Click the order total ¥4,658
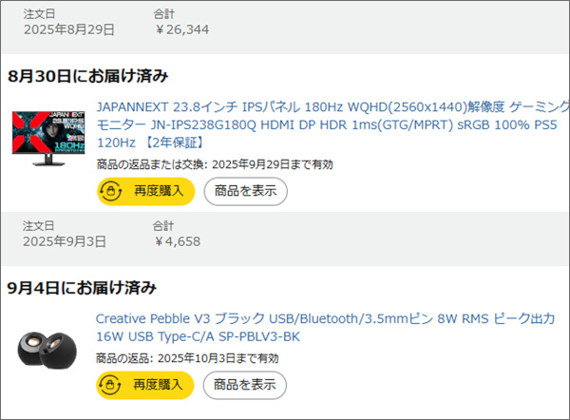This screenshot has width=570, height=420. click(177, 241)
